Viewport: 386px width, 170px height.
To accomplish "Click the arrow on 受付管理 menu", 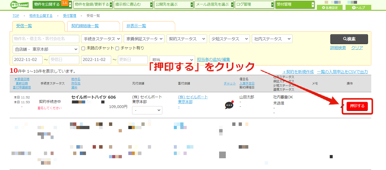I will [313, 5].
